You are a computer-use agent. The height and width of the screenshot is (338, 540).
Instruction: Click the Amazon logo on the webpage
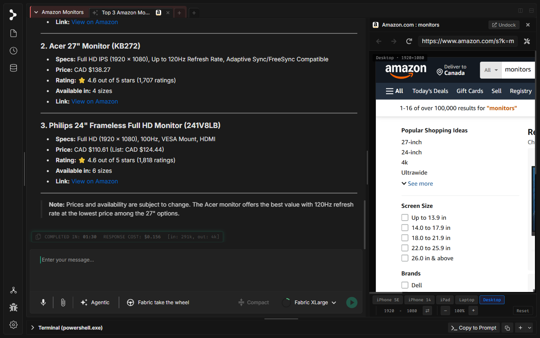406,71
